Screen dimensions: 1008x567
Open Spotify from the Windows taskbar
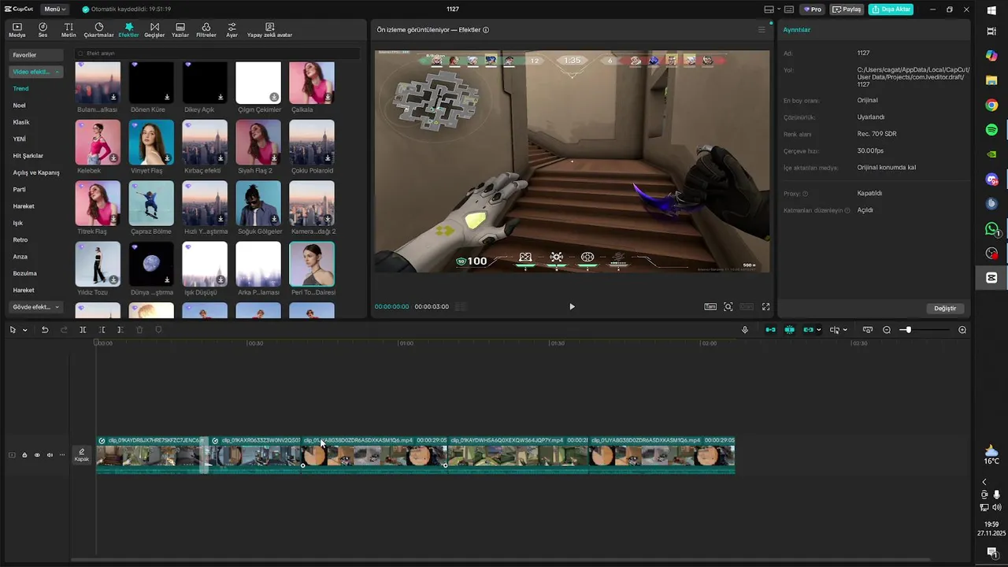[991, 129]
